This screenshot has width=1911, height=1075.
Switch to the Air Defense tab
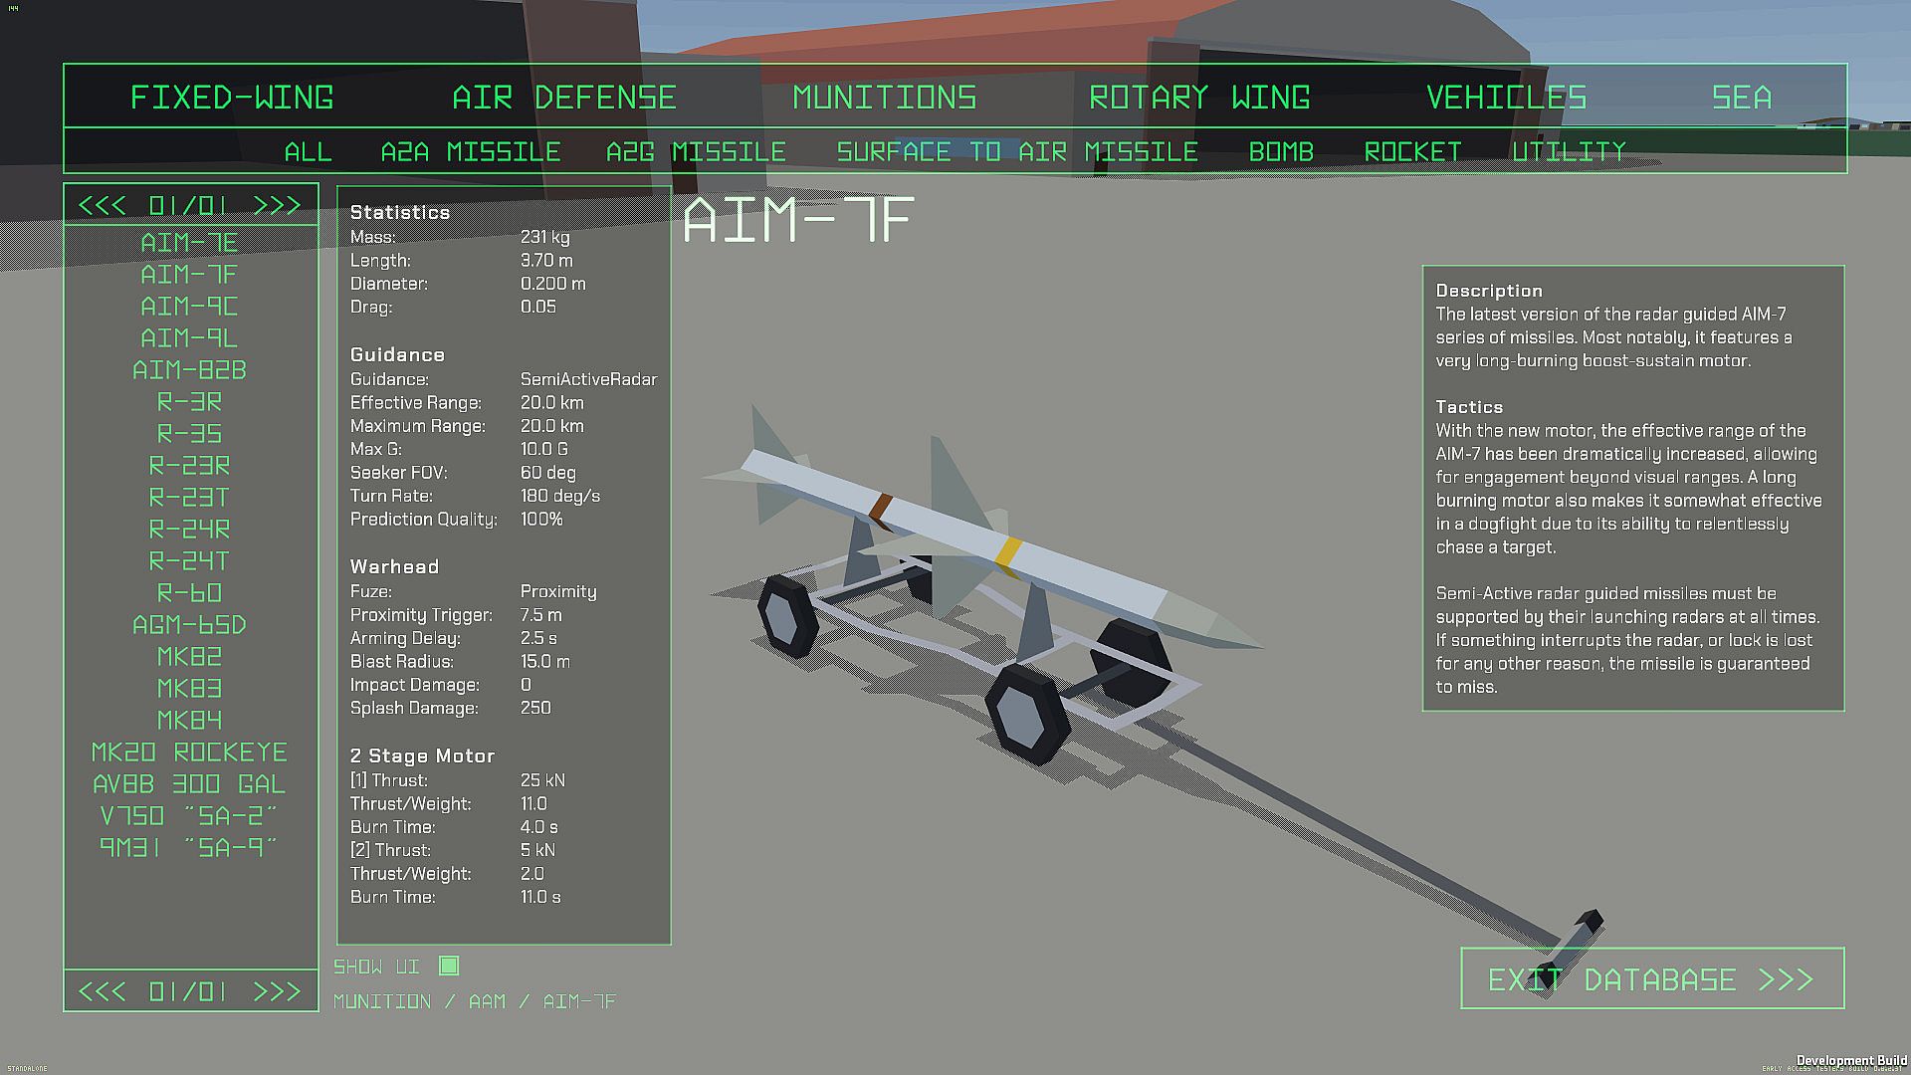[563, 98]
